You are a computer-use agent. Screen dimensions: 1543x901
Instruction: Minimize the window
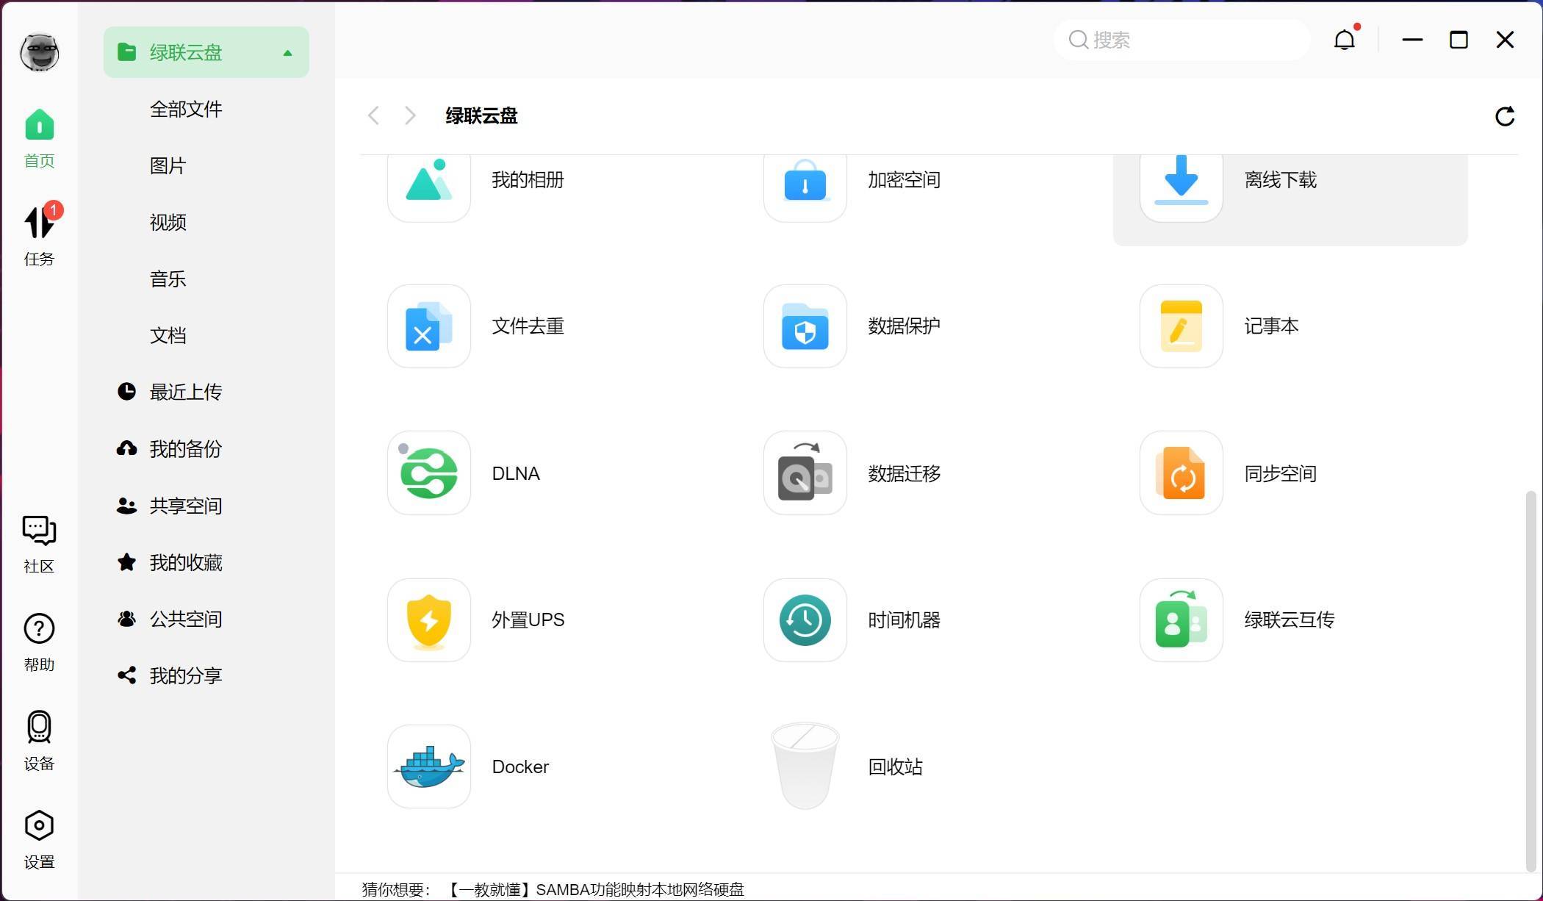[x=1412, y=40]
